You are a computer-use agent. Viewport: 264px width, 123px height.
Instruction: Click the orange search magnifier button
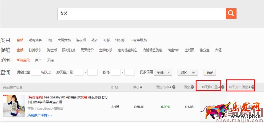(x=231, y=14)
